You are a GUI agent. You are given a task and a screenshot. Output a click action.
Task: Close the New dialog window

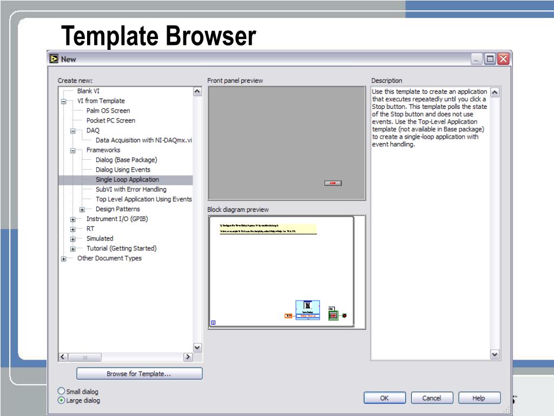(x=503, y=58)
